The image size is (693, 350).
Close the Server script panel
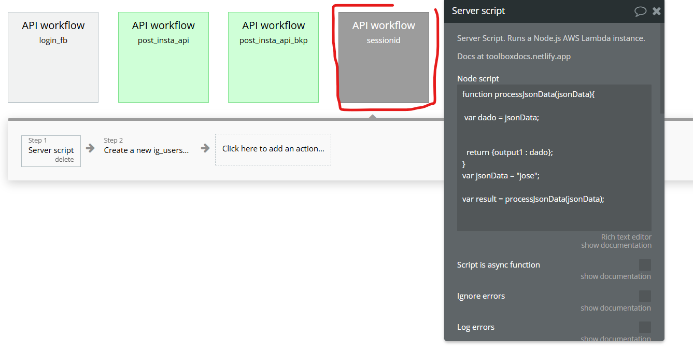coord(657,11)
